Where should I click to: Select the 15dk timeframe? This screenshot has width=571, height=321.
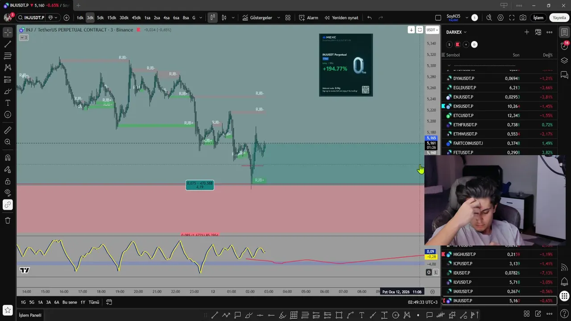(x=112, y=18)
